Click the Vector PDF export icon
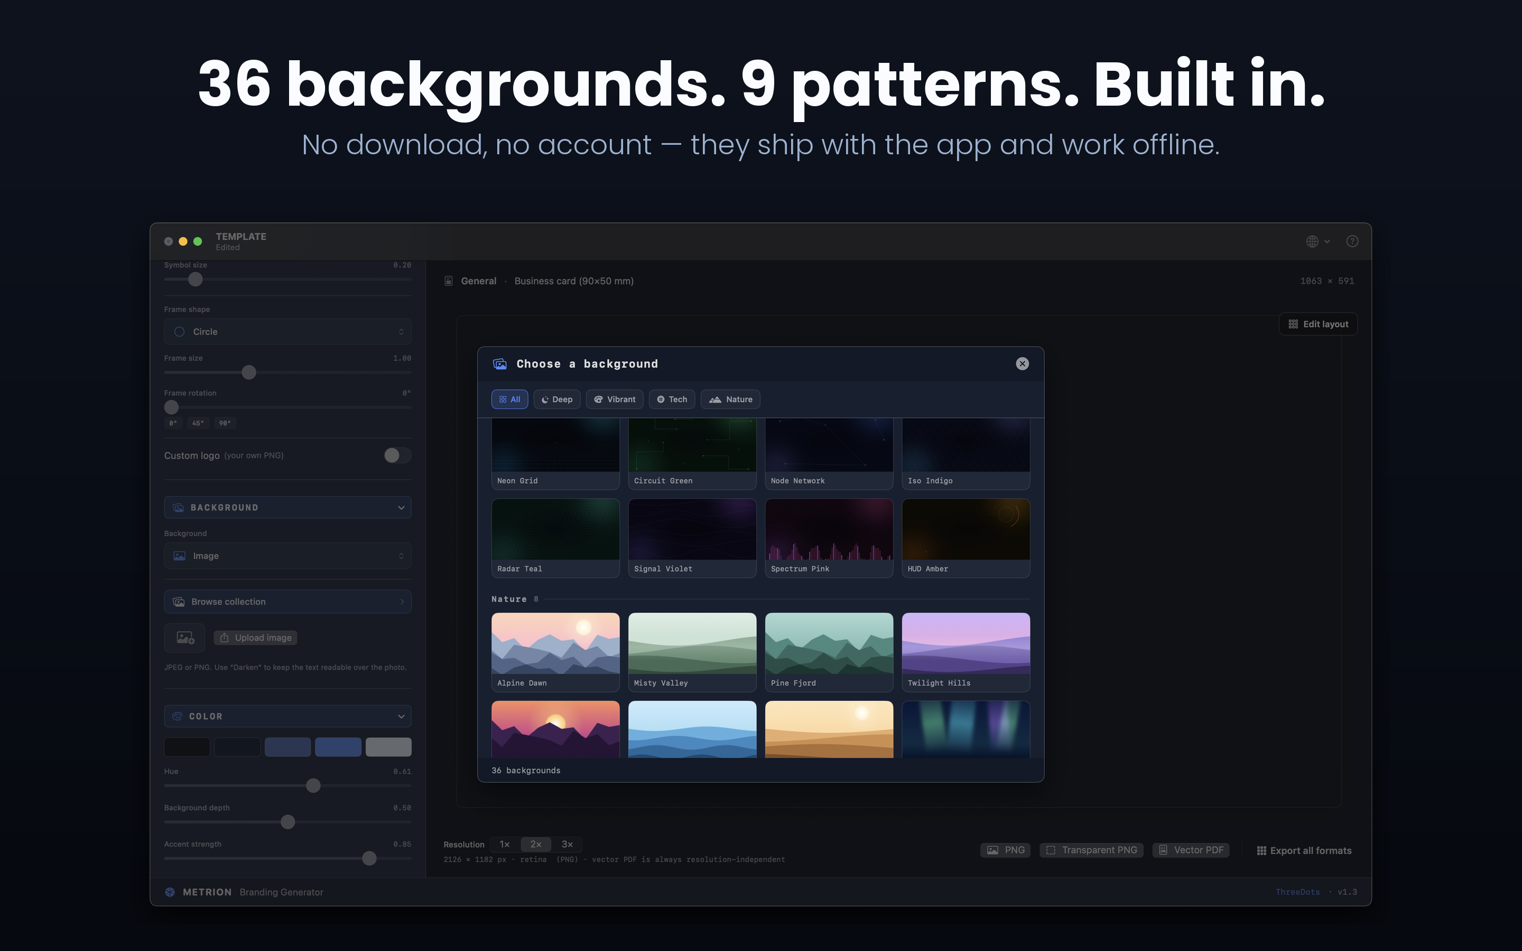Screen dimensions: 1522x951 1163,850
